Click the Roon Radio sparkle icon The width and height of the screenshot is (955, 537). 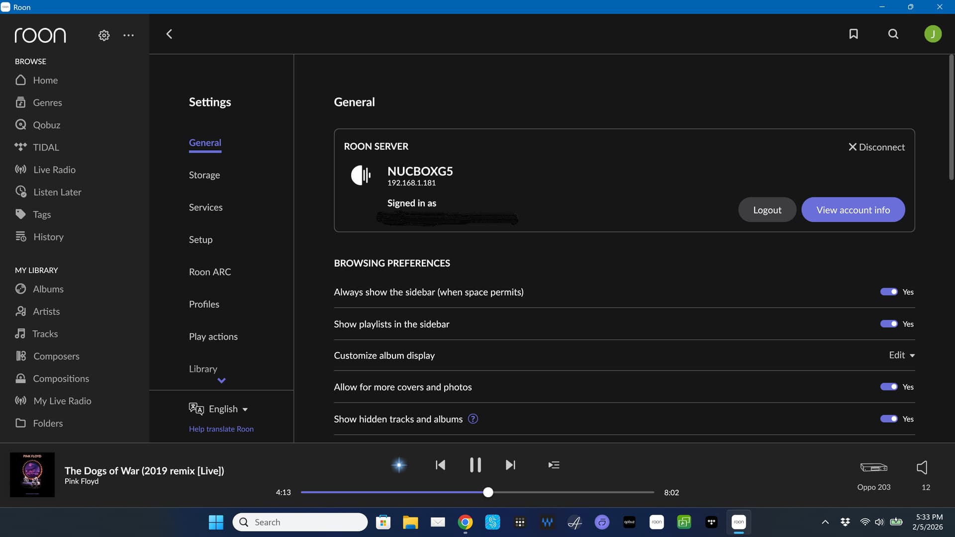(x=399, y=465)
